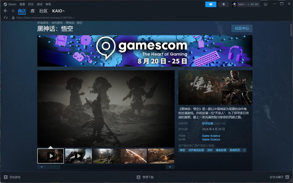Screen dimensions: 293x183
Task: Go back with the left arrow
Action: (6, 11)
